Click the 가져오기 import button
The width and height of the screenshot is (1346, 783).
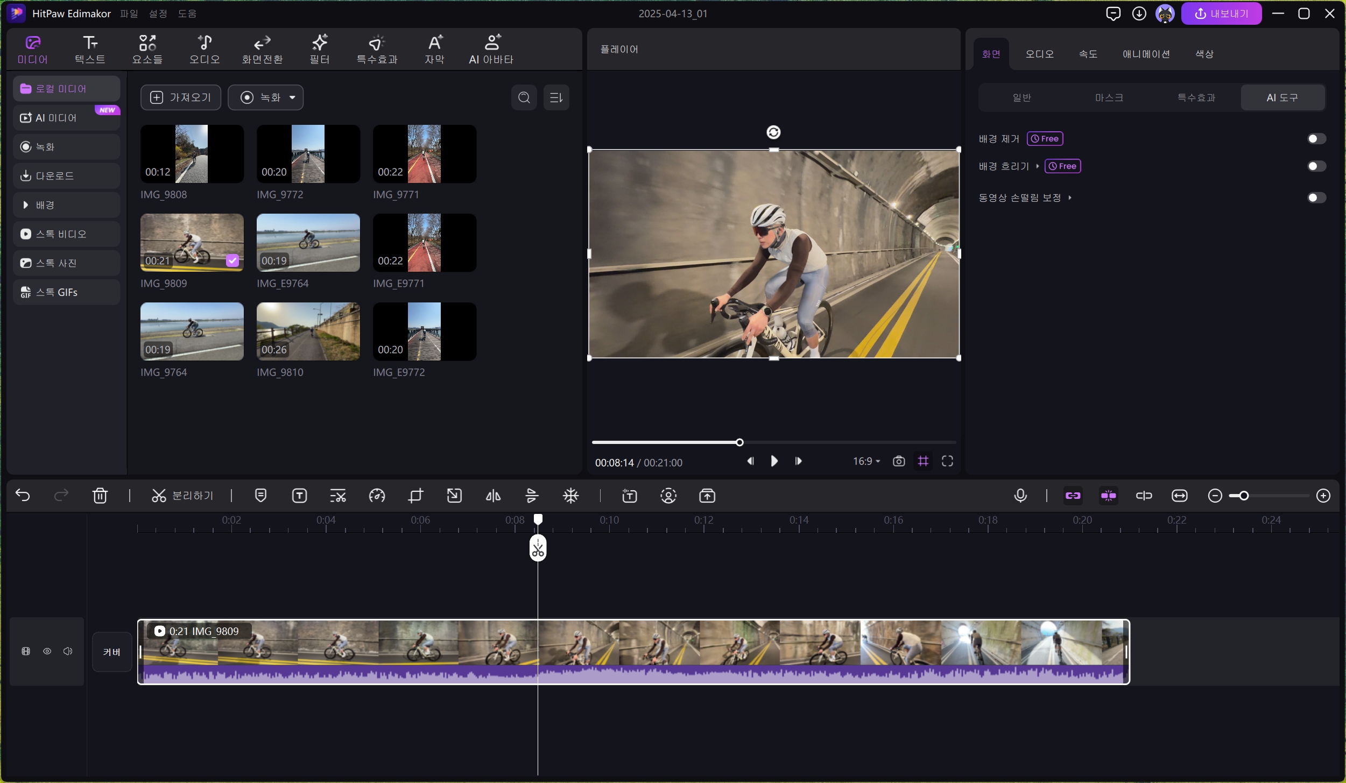point(180,97)
